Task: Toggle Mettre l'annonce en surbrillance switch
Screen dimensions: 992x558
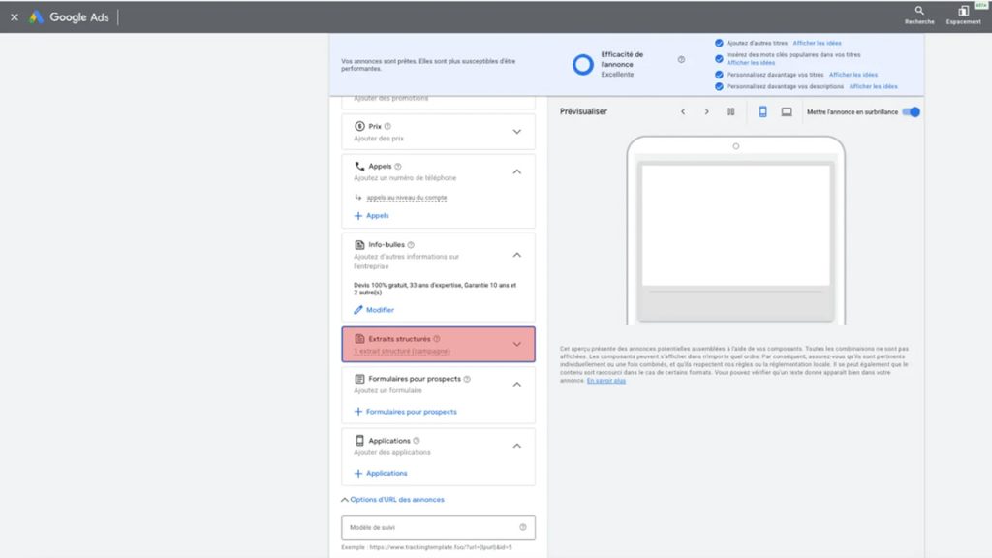Action: click(x=911, y=112)
